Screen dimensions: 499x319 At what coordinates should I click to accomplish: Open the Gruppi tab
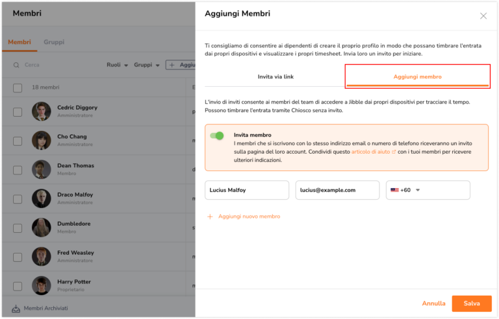(54, 42)
